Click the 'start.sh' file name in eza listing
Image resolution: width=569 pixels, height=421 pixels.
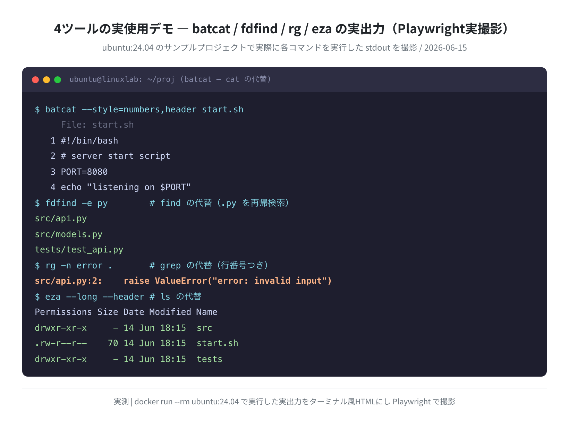(x=218, y=343)
